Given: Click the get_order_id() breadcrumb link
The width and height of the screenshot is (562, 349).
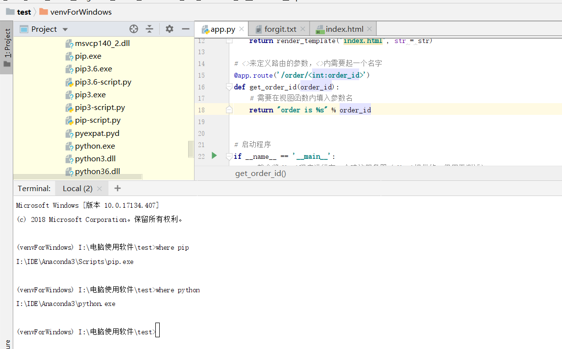Looking at the screenshot, I should 260,173.
